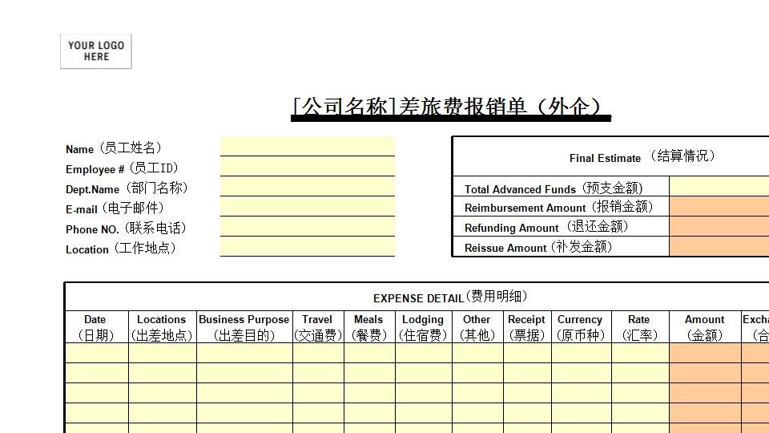769x433 pixels.
Task: Select the Date (日期) column header
Action: [x=96, y=327]
